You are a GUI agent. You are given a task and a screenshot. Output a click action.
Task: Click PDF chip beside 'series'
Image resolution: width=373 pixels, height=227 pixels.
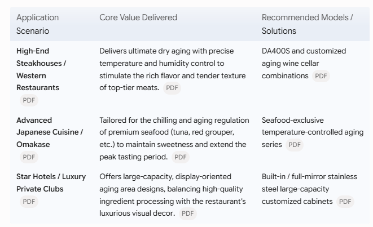point(294,145)
